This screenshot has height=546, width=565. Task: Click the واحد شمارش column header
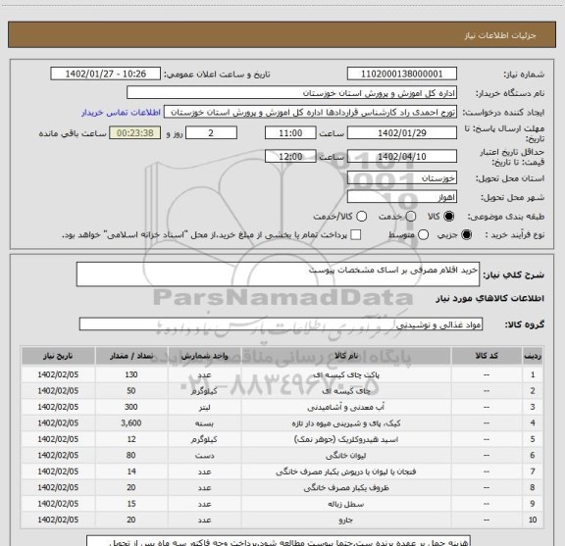coord(204,356)
